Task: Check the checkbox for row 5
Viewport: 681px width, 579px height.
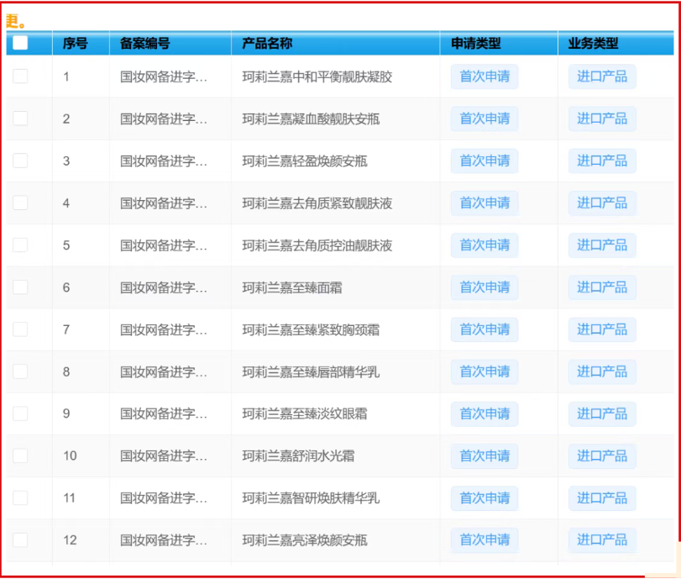Action: click(x=20, y=245)
